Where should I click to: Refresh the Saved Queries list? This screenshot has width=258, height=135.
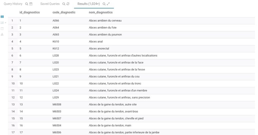pos(68,4)
